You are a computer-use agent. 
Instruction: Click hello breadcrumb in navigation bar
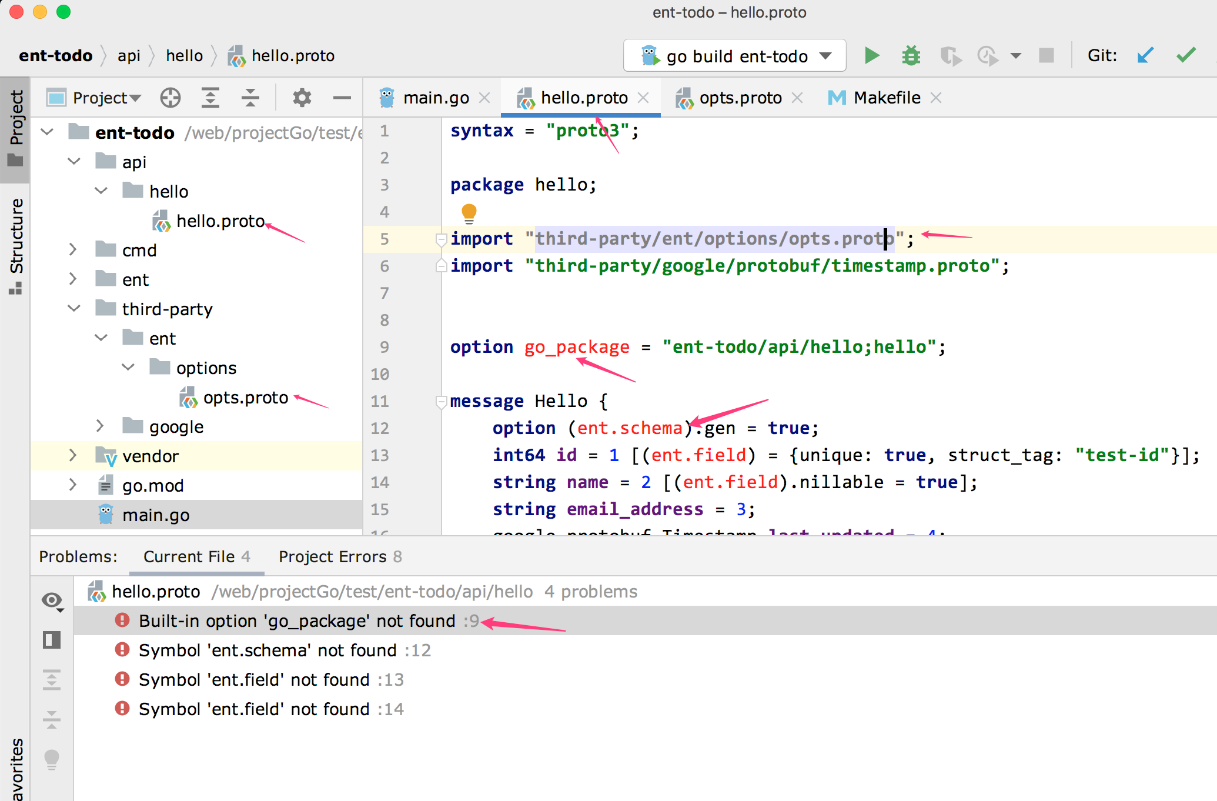point(184,56)
